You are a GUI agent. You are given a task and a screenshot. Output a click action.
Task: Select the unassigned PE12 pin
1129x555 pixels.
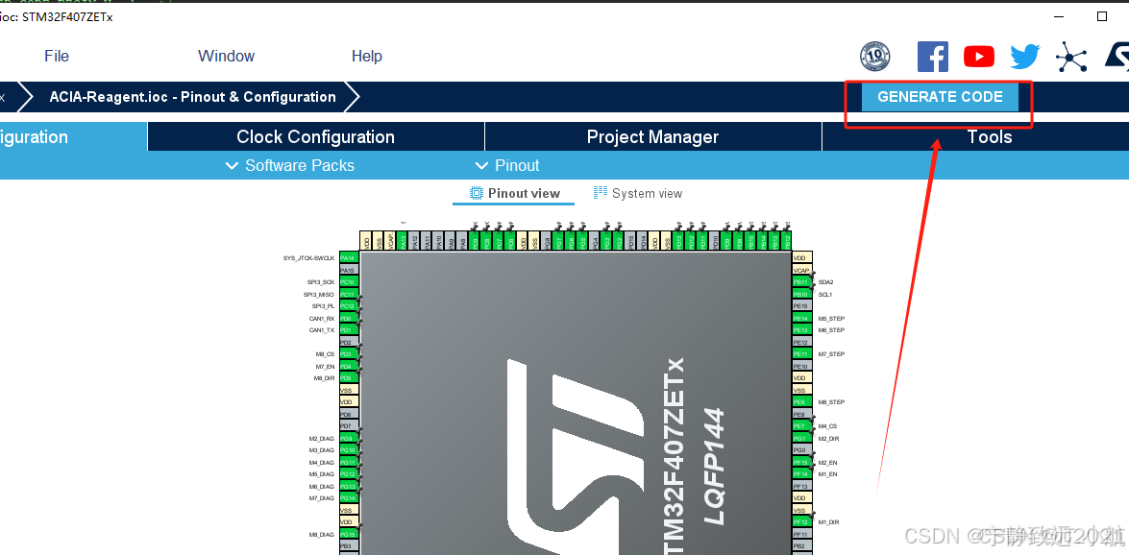pos(802,342)
